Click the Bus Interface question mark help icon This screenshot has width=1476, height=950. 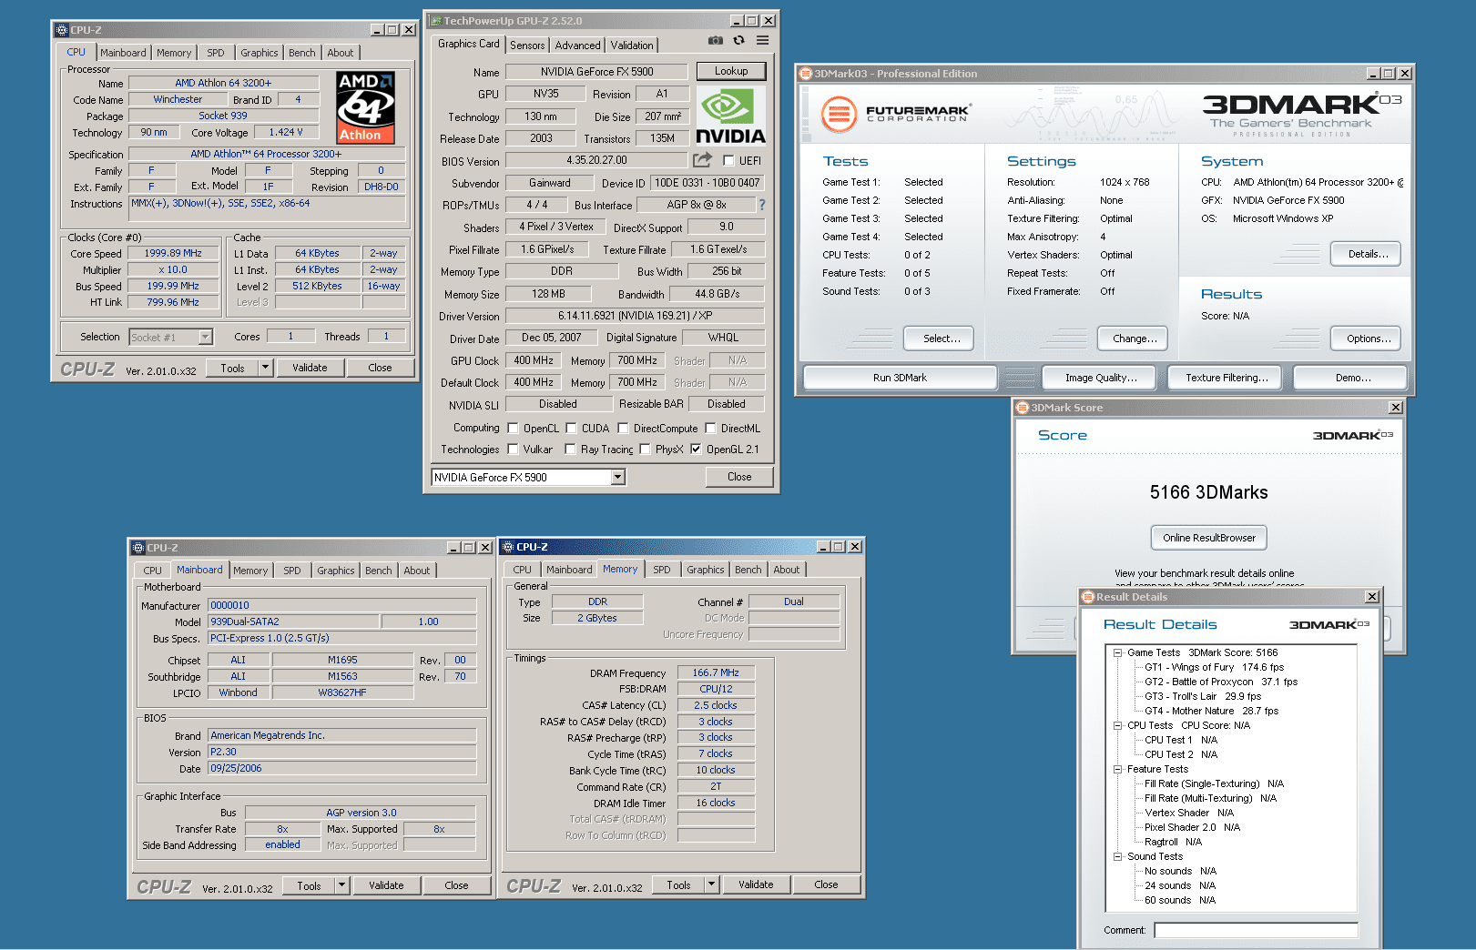pyautogui.click(x=762, y=205)
